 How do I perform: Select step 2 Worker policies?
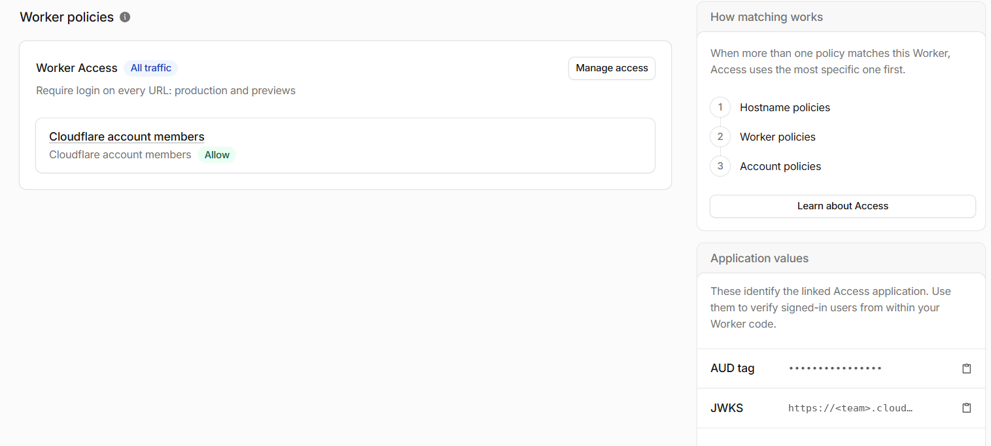[777, 137]
